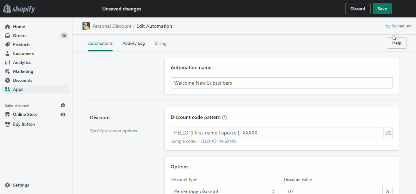Open the Billing tab

[160, 43]
